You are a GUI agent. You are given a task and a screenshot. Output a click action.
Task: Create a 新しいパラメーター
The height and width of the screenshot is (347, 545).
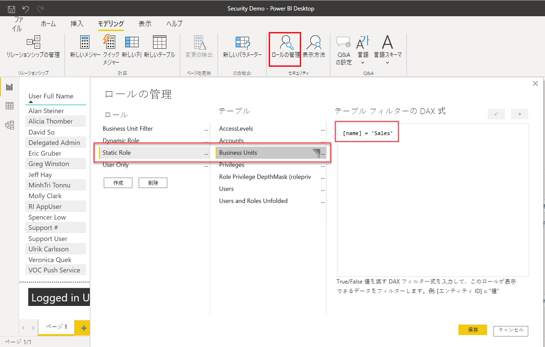242,46
